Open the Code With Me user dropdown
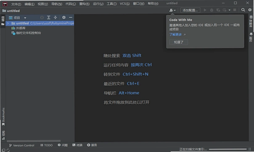The width and height of the screenshot is (254, 152). tap(172, 10)
